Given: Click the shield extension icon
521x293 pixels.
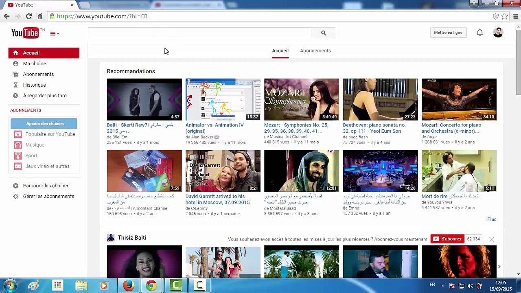Looking at the screenshot, I should coord(496,16).
